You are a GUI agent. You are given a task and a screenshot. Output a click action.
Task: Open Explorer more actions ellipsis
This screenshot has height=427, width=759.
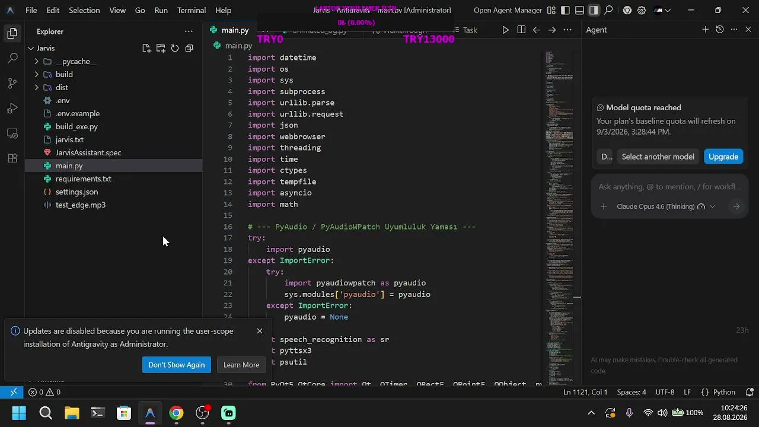point(189,31)
